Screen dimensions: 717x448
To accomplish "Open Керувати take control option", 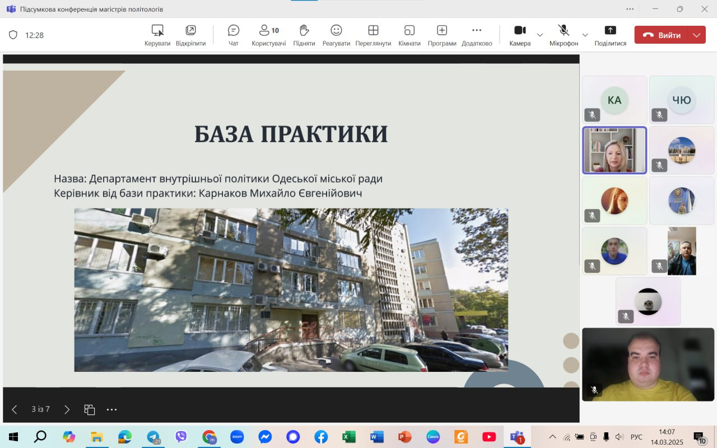I will [x=157, y=35].
